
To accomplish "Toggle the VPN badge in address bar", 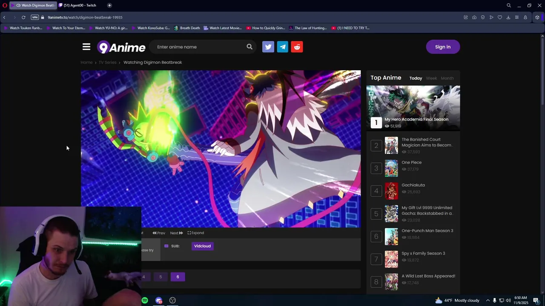I will [34, 17].
